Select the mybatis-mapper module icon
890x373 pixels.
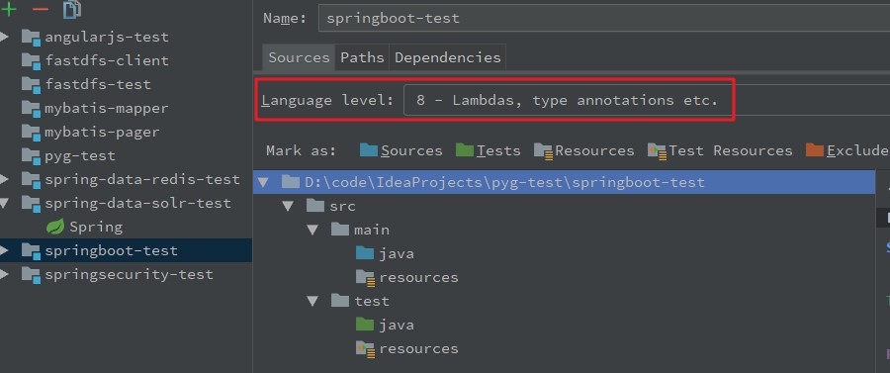click(x=31, y=109)
